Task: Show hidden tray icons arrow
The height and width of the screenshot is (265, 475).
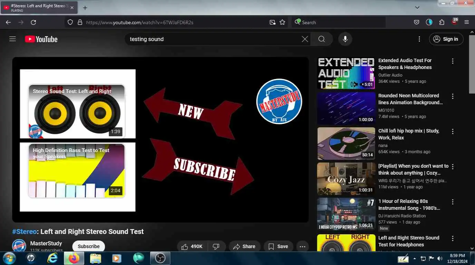Action: [414, 258]
